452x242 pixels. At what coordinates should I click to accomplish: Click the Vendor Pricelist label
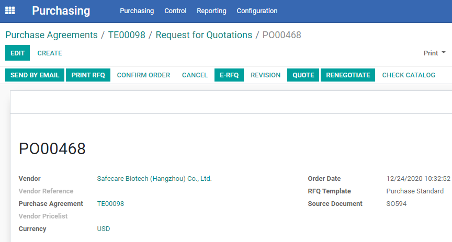pos(43,216)
